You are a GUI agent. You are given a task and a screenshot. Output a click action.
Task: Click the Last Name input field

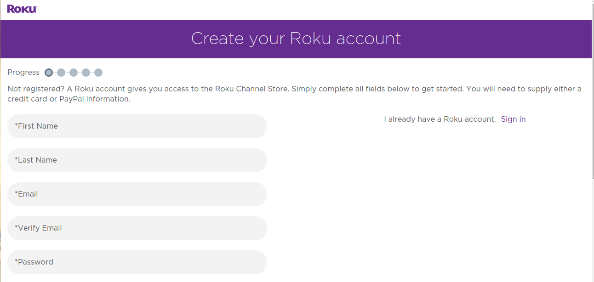pyautogui.click(x=137, y=160)
